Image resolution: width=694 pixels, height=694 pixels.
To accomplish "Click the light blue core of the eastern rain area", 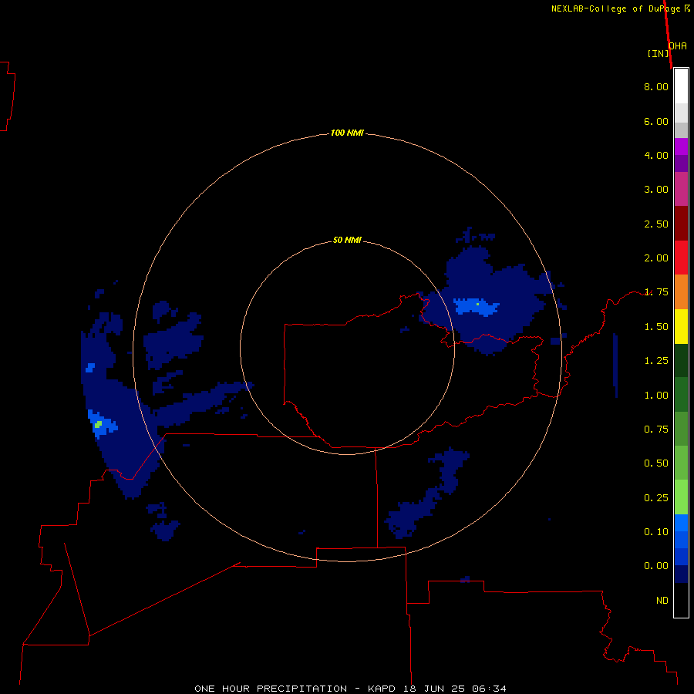I will pyautogui.click(x=477, y=306).
